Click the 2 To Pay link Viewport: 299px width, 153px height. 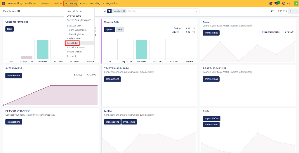(177, 29)
